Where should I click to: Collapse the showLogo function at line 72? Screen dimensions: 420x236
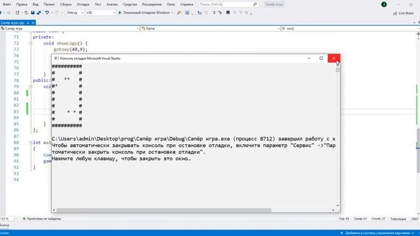click(30, 43)
